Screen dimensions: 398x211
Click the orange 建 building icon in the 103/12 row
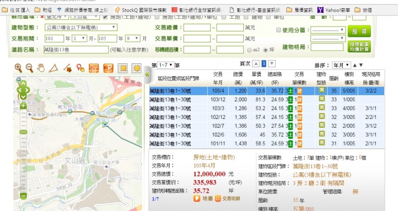tap(300, 100)
